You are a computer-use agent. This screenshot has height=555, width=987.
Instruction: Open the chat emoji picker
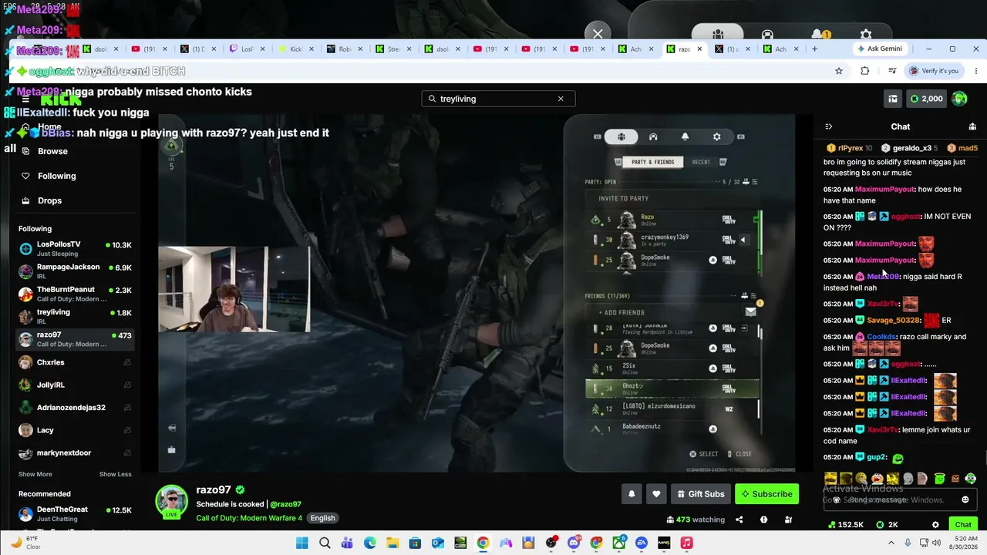(965, 499)
